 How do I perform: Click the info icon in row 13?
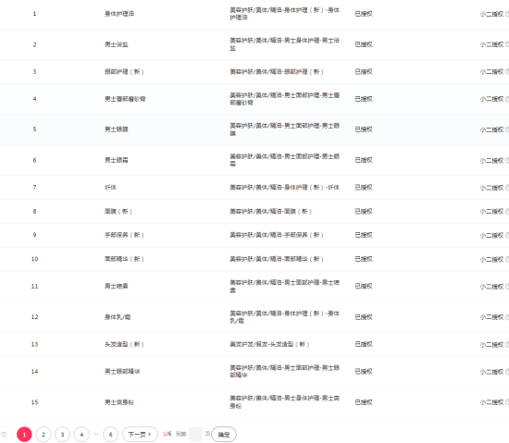coord(507,344)
